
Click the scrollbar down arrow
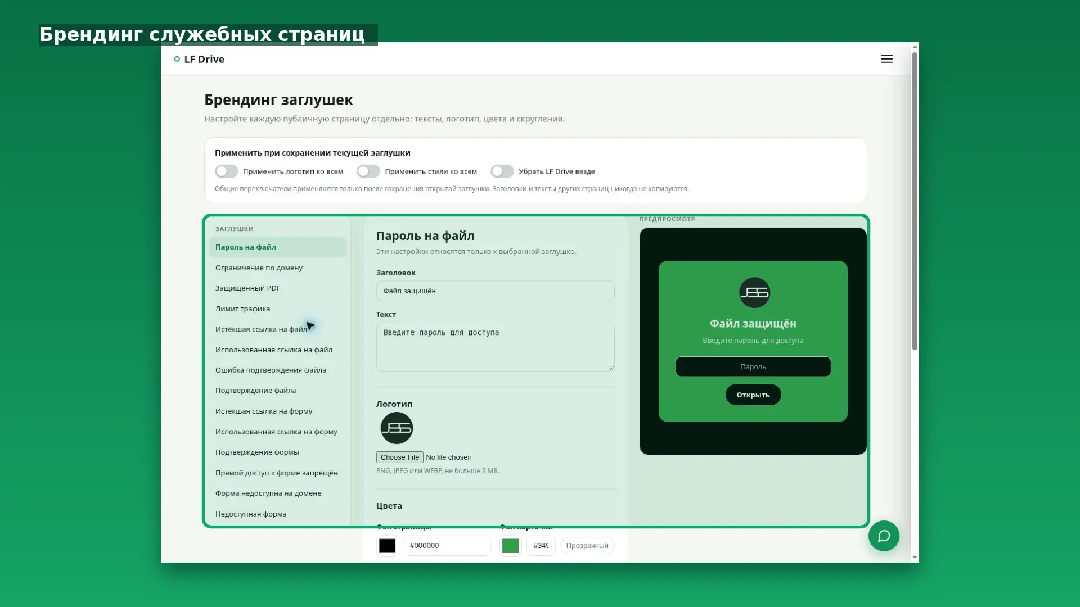pyautogui.click(x=915, y=558)
